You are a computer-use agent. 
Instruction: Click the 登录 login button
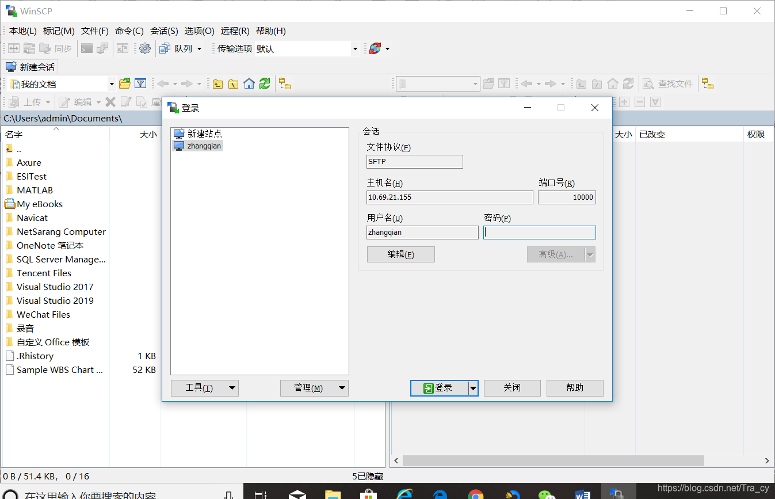[x=439, y=388]
